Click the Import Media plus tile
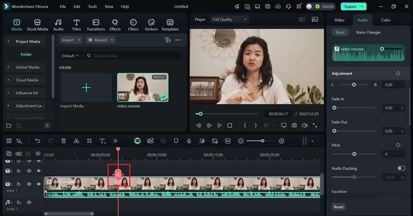Screen dimensions: 413x216 click(x=86, y=87)
